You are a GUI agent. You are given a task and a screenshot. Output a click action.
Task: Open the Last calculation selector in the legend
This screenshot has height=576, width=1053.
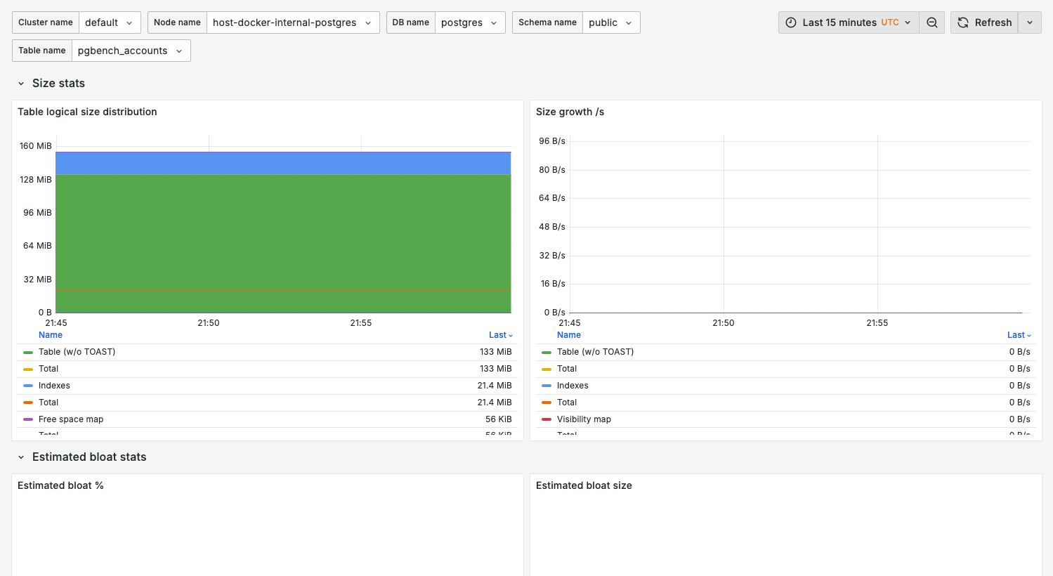coord(501,334)
